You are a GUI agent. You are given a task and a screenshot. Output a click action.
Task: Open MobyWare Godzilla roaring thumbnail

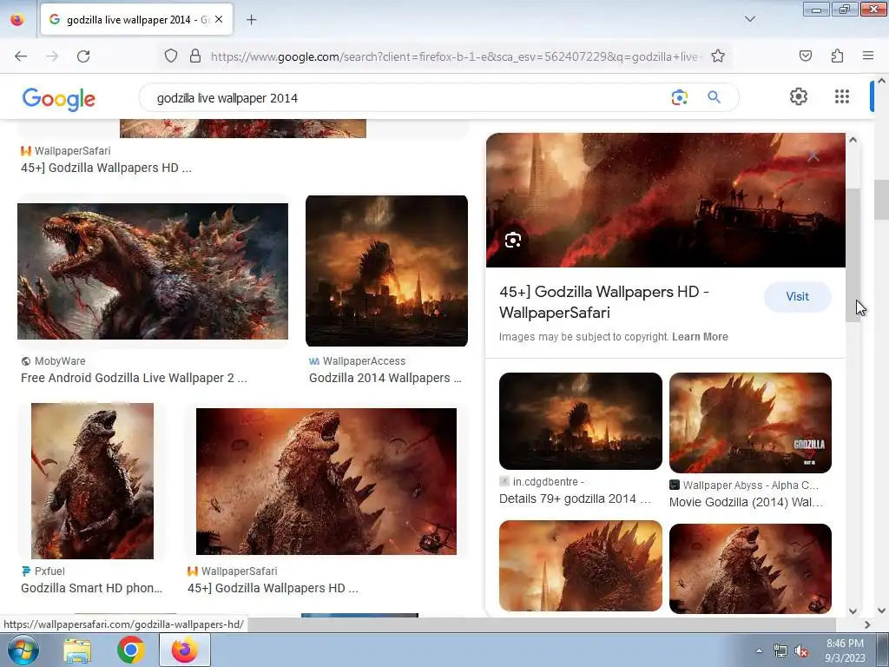[x=153, y=271]
